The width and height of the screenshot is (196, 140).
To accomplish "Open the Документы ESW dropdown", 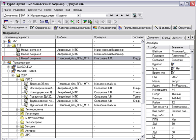I will click(x=28, y=16).
